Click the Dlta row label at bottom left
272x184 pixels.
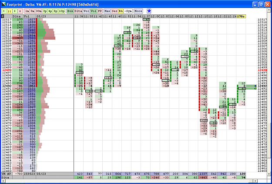pos(7,177)
